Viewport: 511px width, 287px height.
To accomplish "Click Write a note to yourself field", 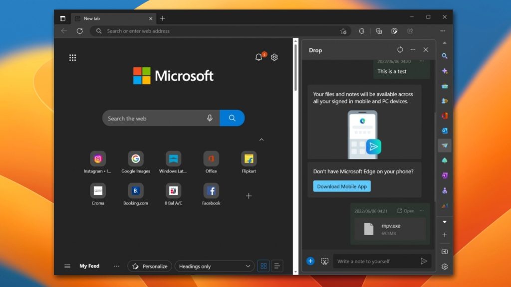I will (377, 261).
